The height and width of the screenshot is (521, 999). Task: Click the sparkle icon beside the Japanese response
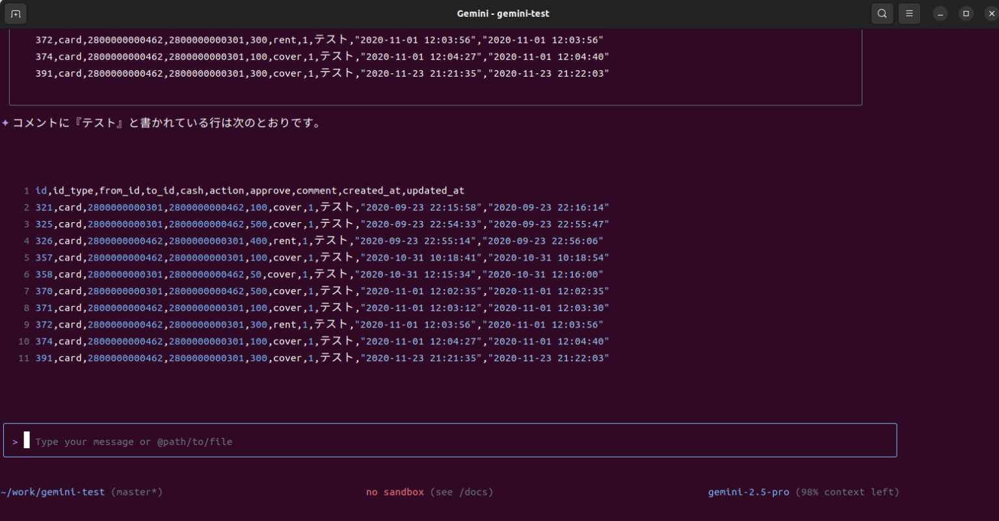(x=5, y=123)
